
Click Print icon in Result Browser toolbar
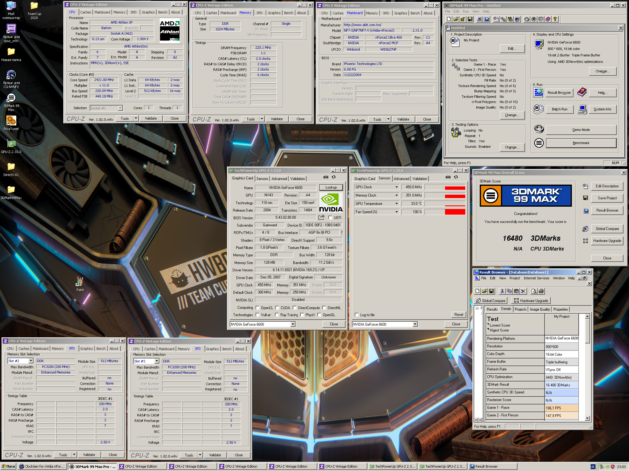coord(541,291)
